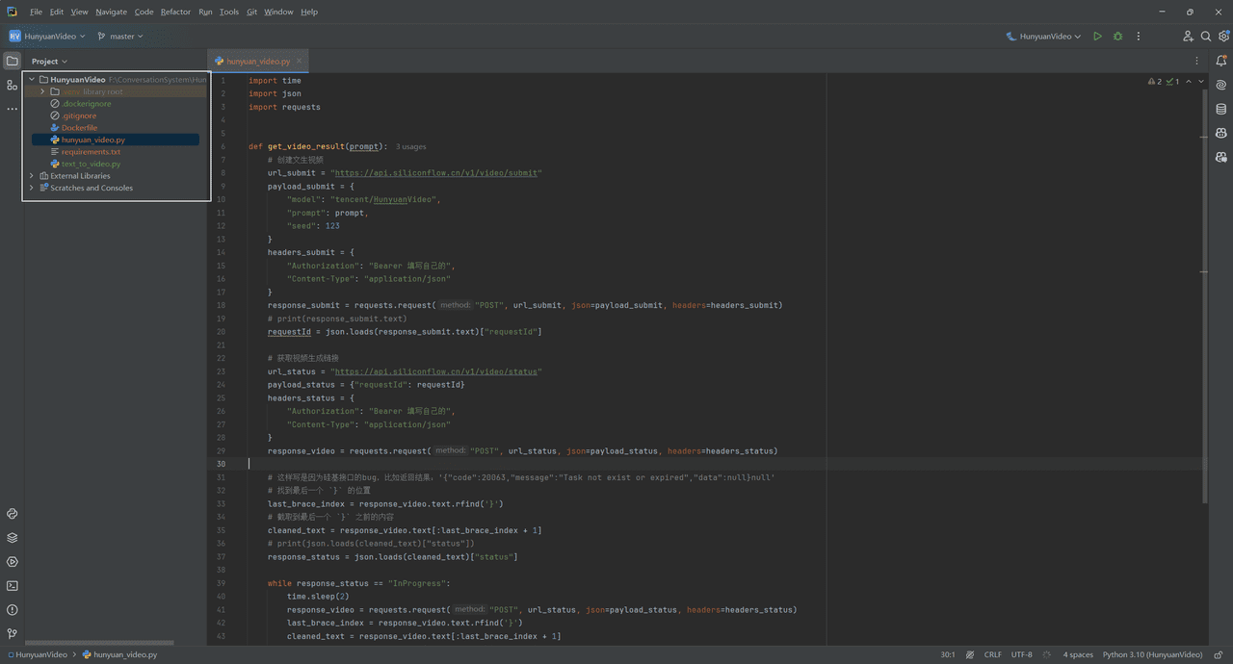Open editor tab options three-dot menu

pos(1197,61)
